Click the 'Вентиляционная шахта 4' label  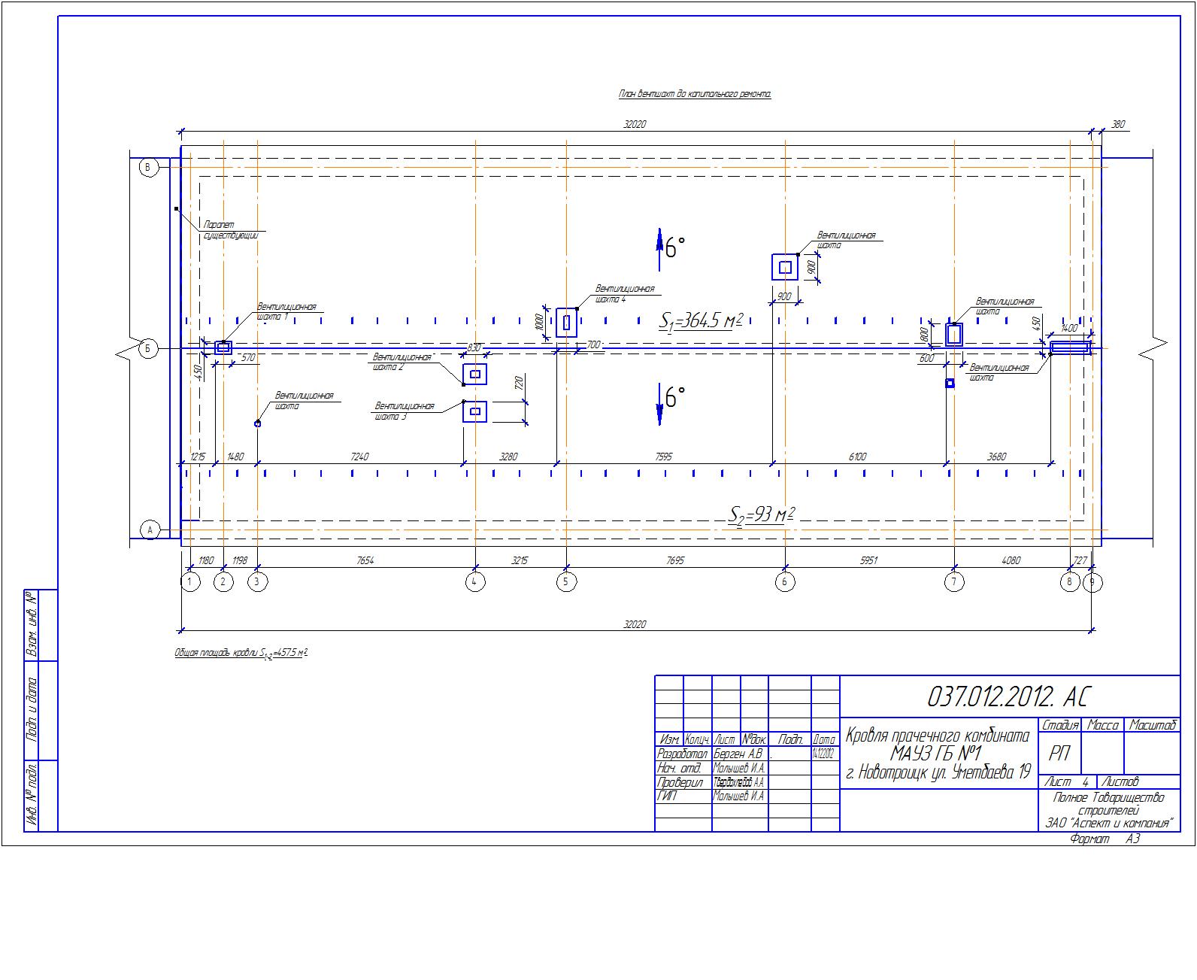[625, 293]
